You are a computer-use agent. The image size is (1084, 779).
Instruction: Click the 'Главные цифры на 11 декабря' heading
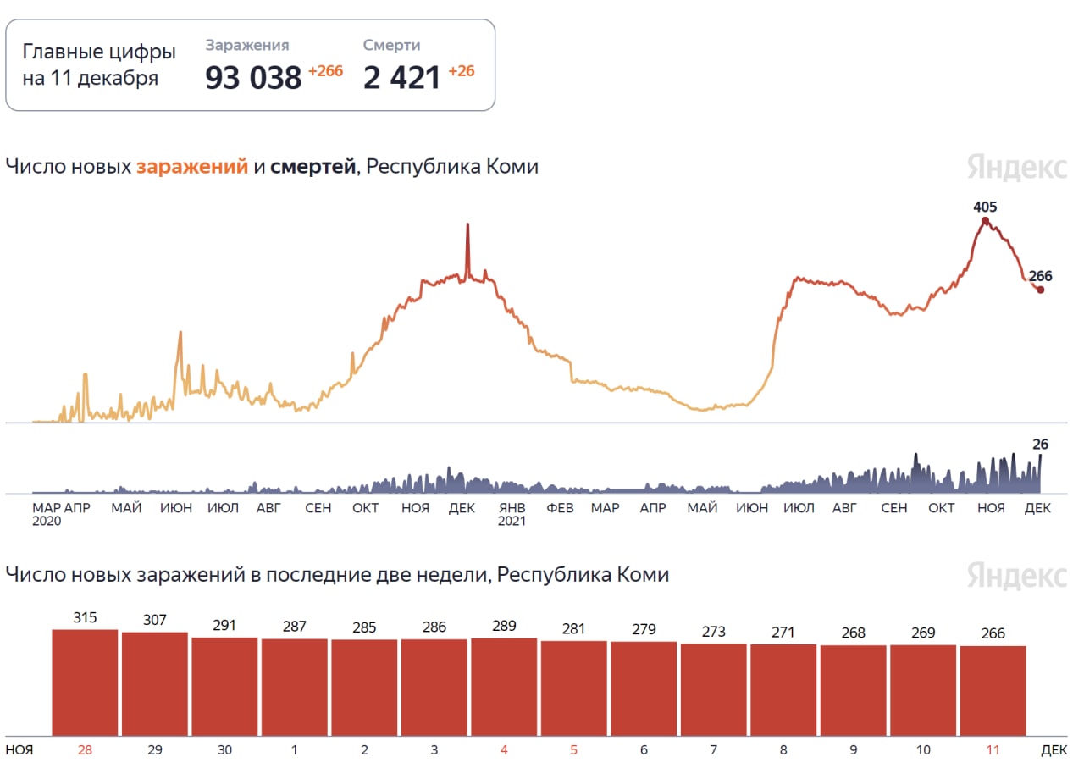coord(99,65)
